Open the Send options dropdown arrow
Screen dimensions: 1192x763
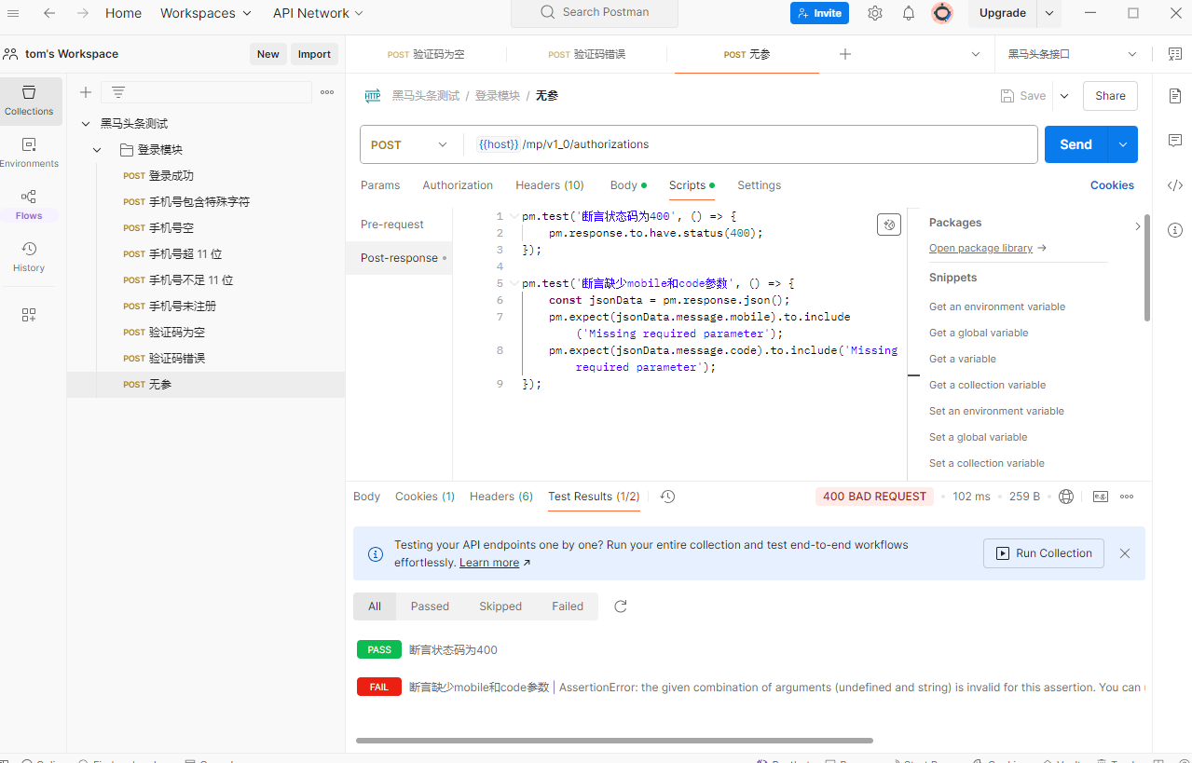click(1122, 144)
